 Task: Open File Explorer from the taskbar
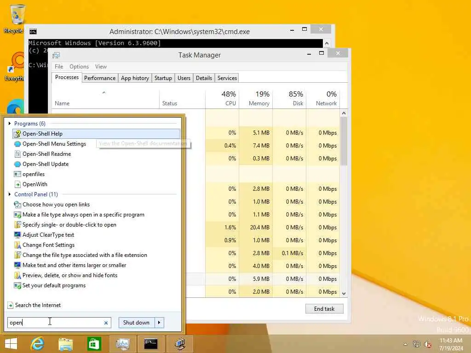pyautogui.click(x=65, y=344)
